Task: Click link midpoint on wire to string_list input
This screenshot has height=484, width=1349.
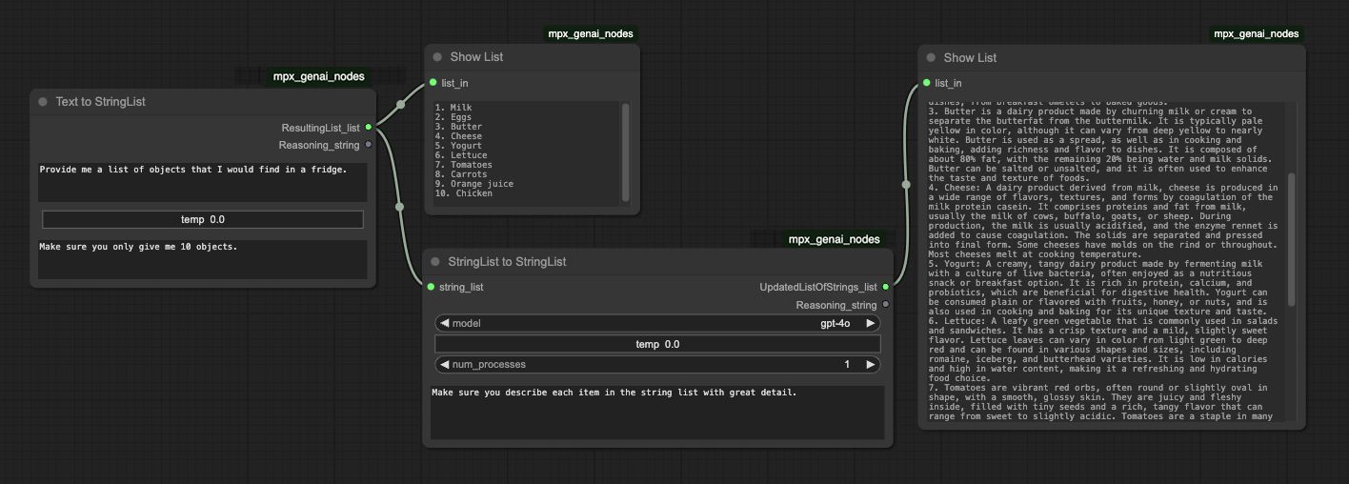Action: [400, 207]
